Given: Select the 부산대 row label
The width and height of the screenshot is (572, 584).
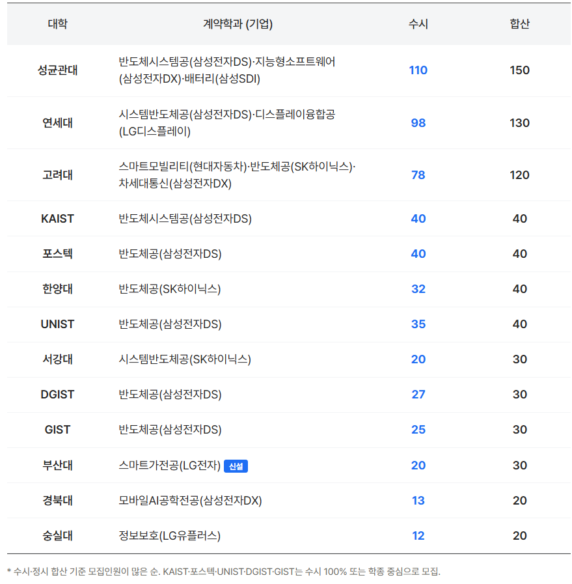Looking at the screenshot, I should click(57, 466).
